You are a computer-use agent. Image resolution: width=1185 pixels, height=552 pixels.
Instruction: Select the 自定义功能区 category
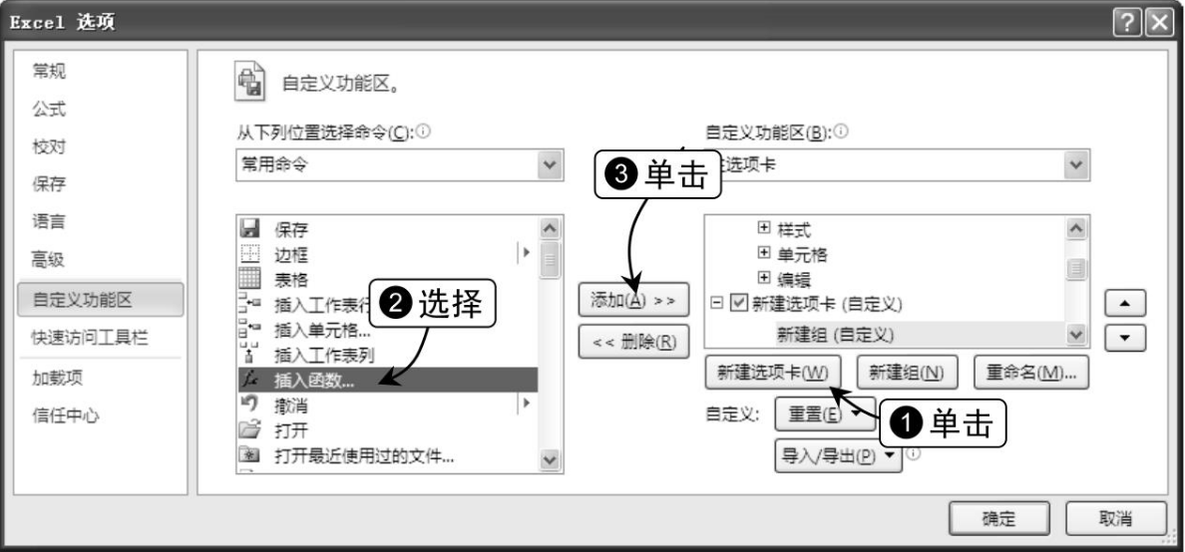[100, 300]
